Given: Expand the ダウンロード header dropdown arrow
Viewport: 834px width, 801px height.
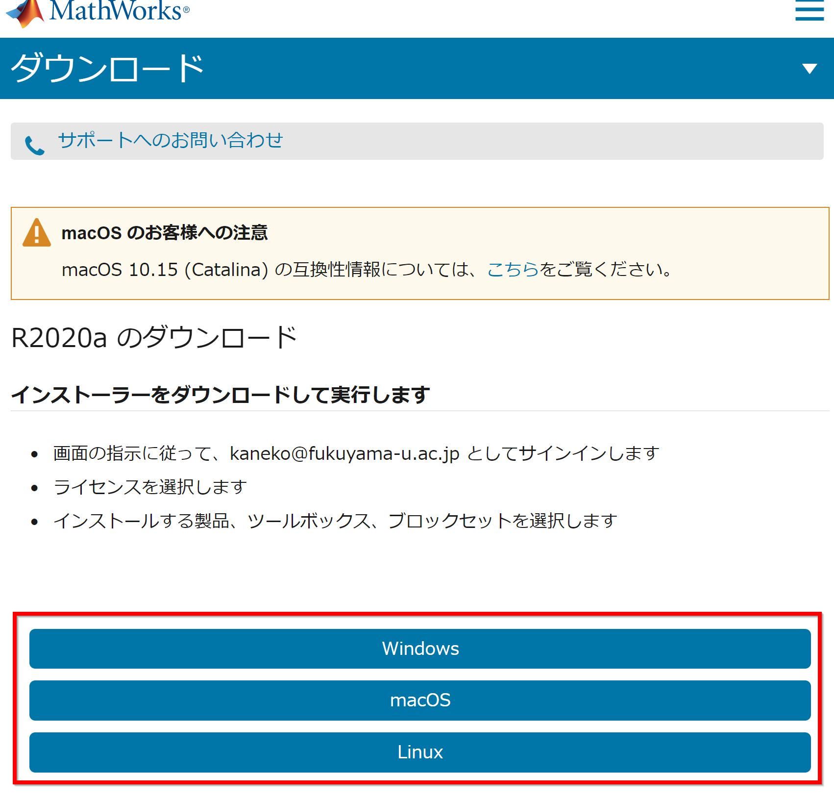Looking at the screenshot, I should click(x=809, y=69).
